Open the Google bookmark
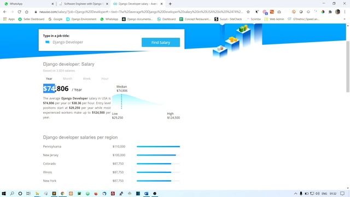350x197 pixels. coord(55,19)
